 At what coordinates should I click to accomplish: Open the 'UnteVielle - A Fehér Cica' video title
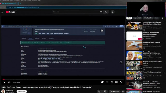click(152, 83)
